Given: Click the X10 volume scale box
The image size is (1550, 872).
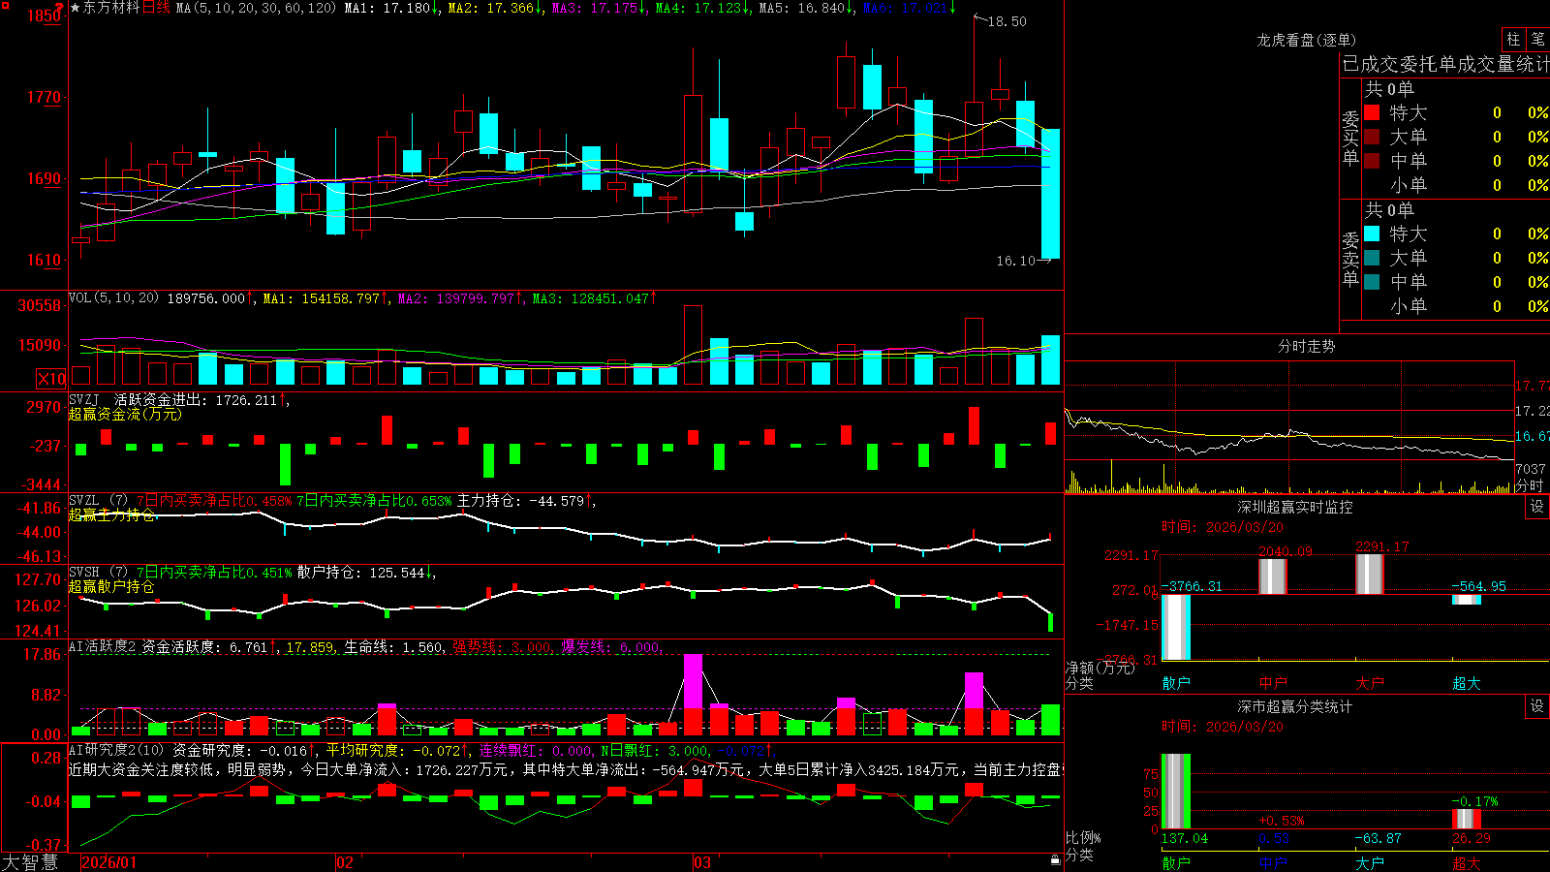Looking at the screenshot, I should [x=51, y=379].
